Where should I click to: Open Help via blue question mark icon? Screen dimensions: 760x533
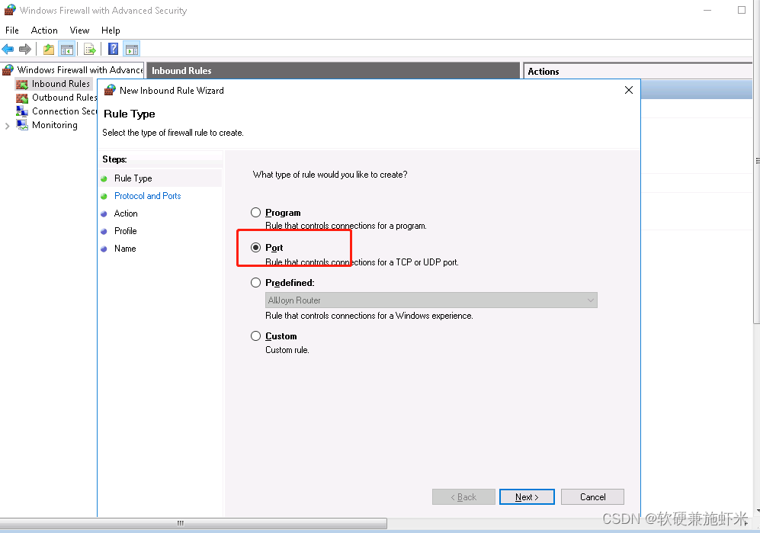click(x=113, y=49)
